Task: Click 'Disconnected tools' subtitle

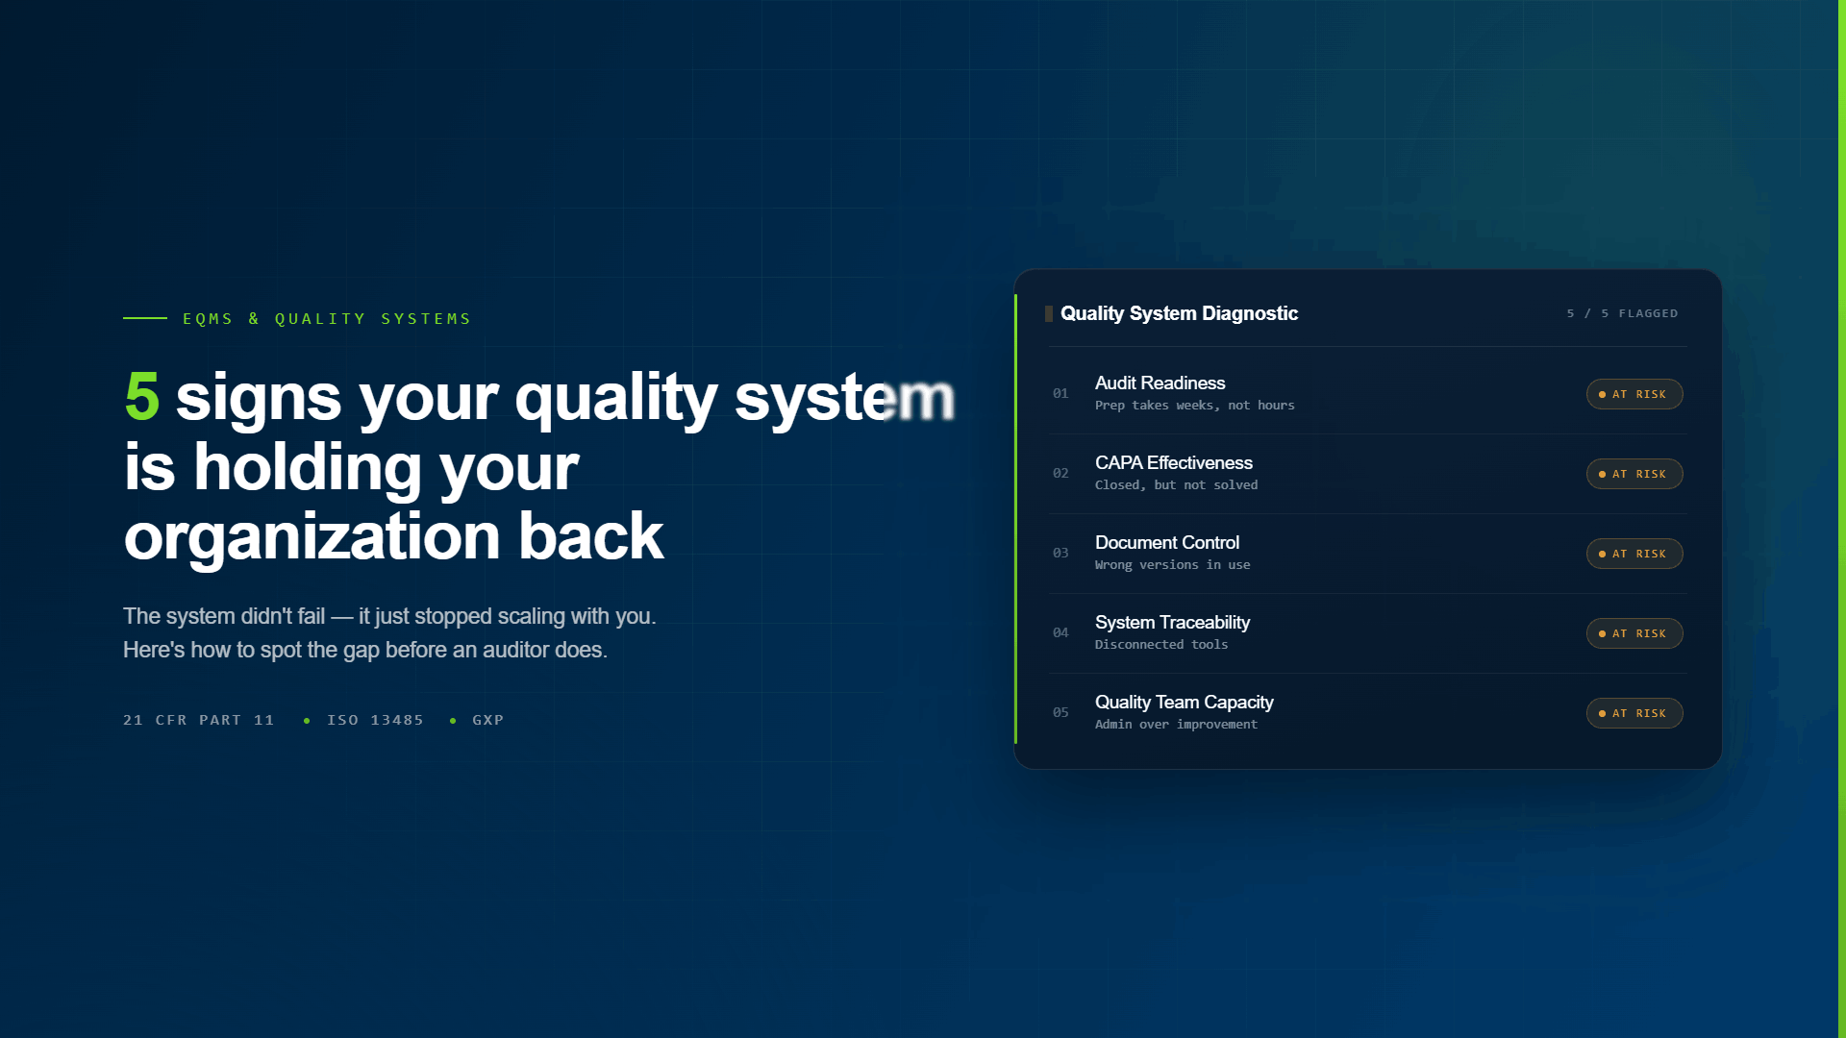Action: pos(1160,645)
